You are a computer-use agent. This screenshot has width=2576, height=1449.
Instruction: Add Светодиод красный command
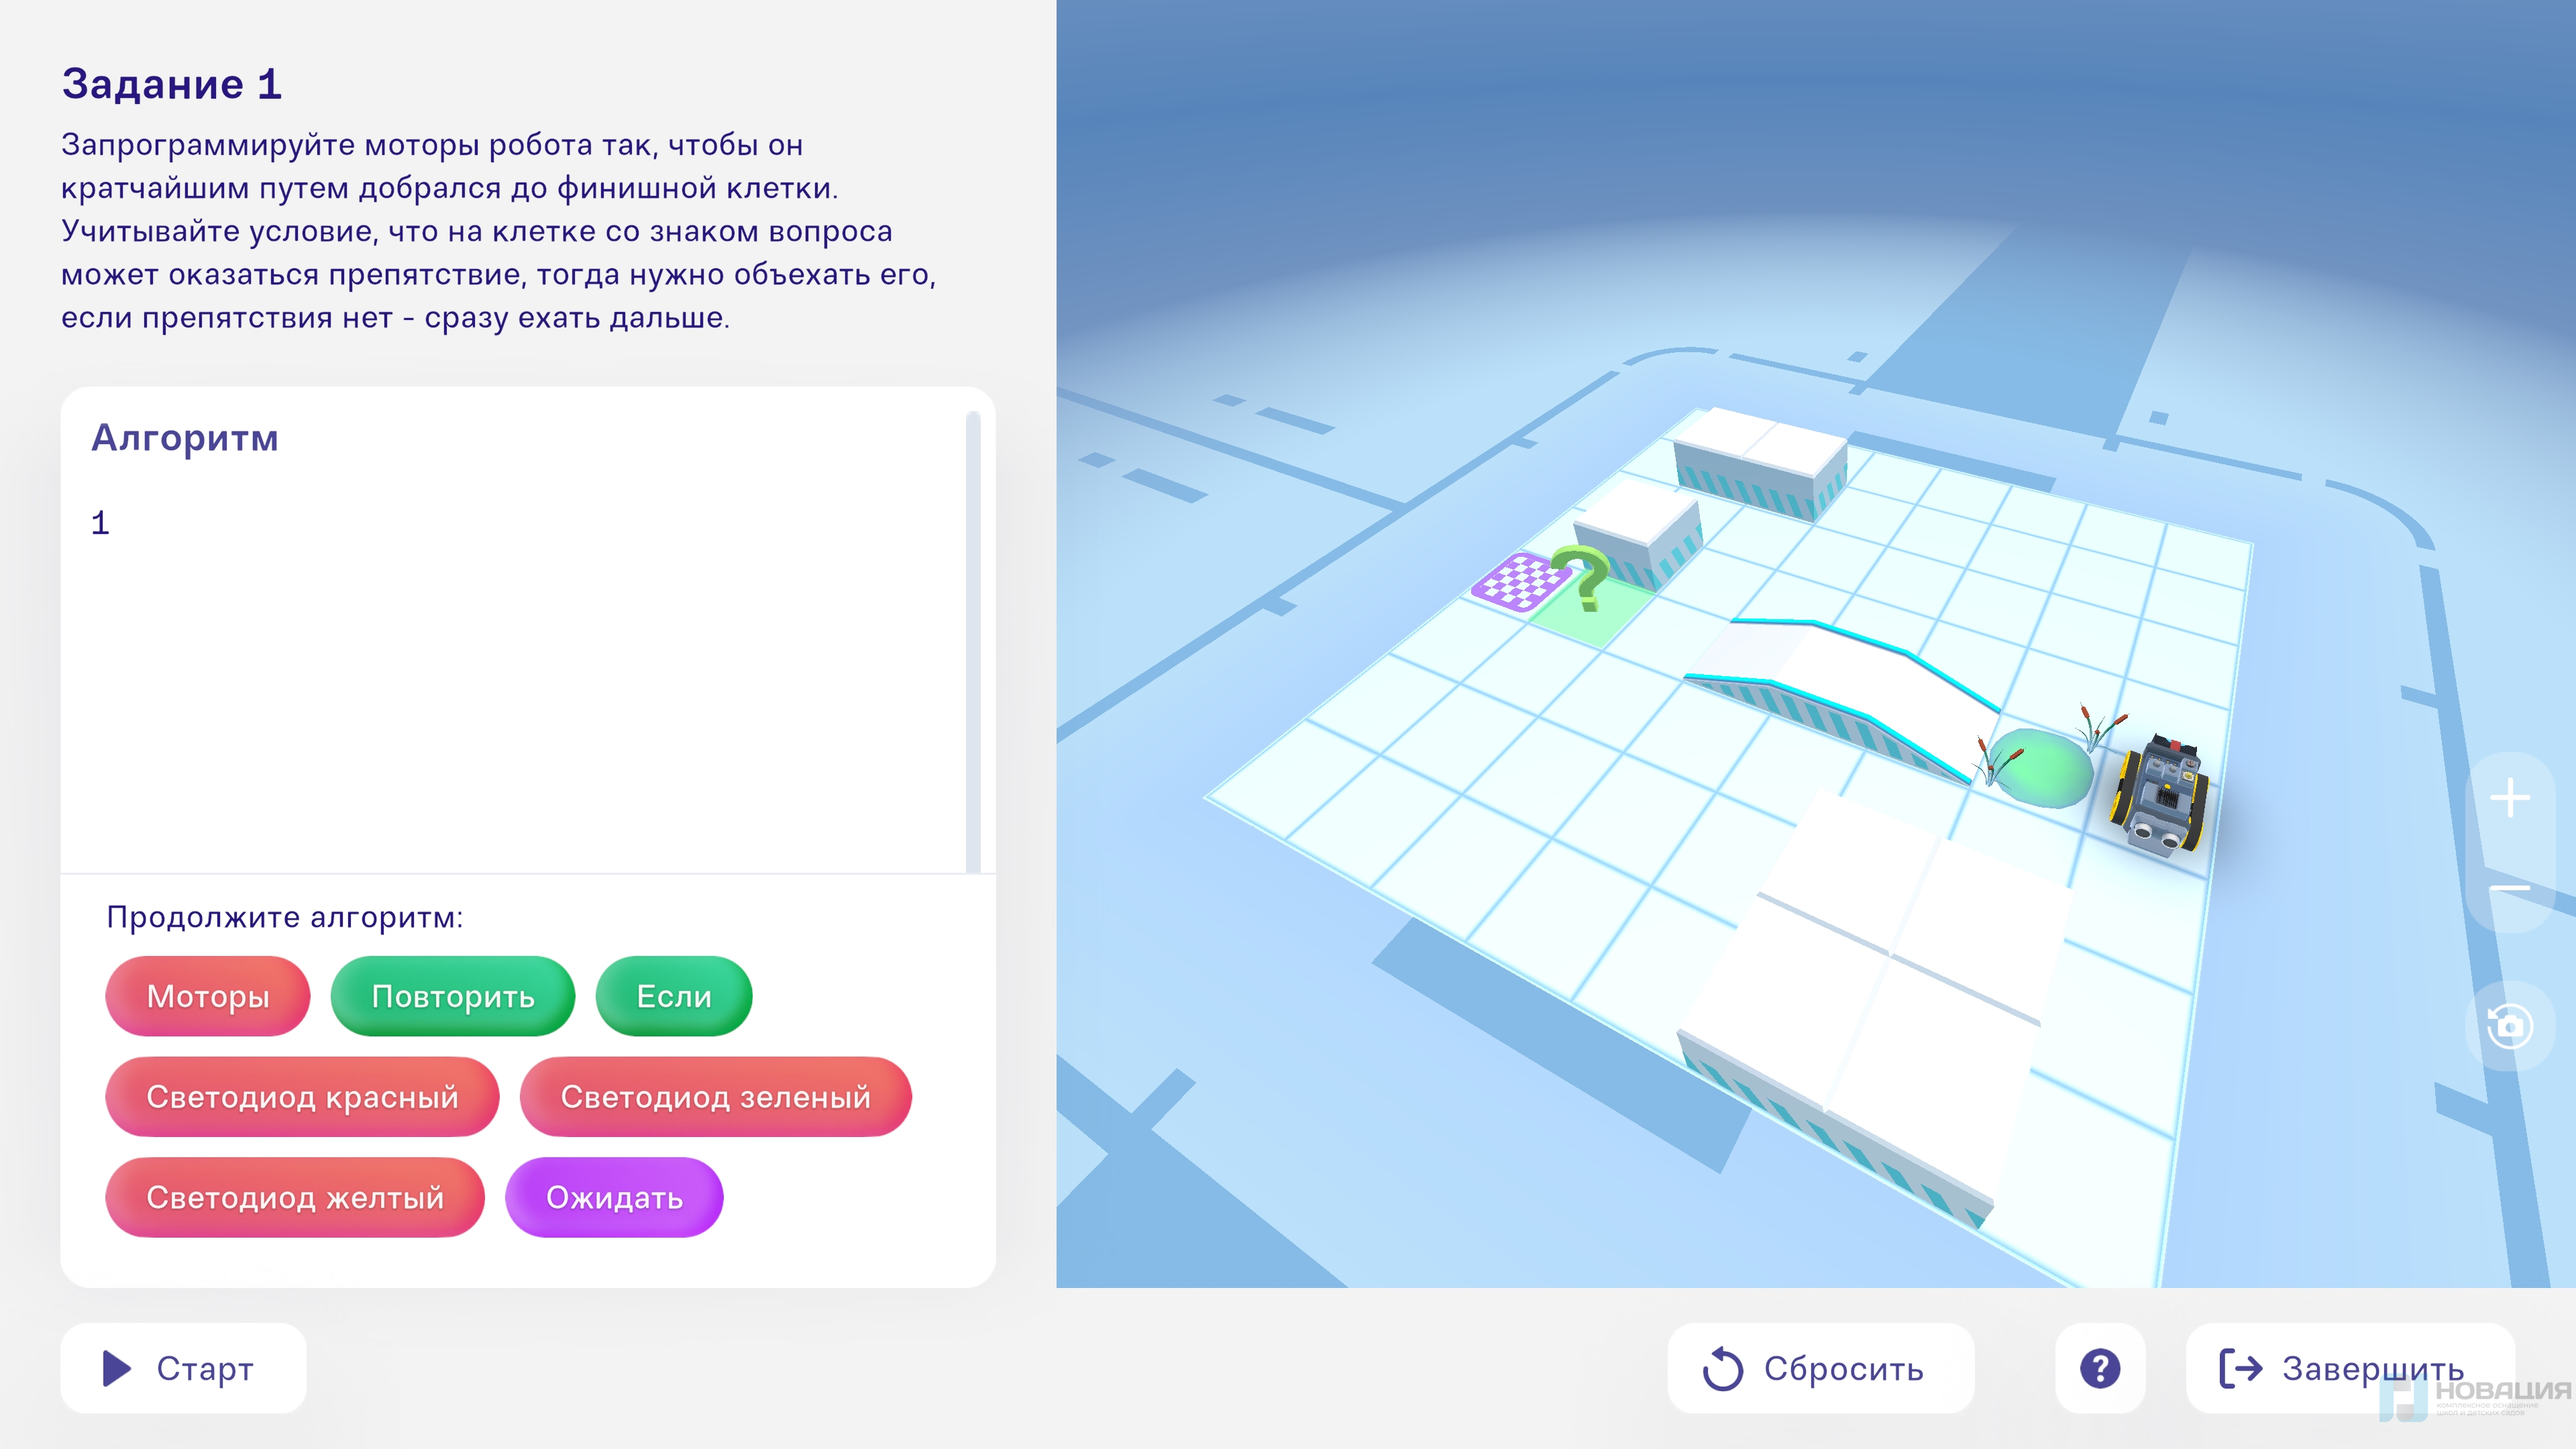302,1096
